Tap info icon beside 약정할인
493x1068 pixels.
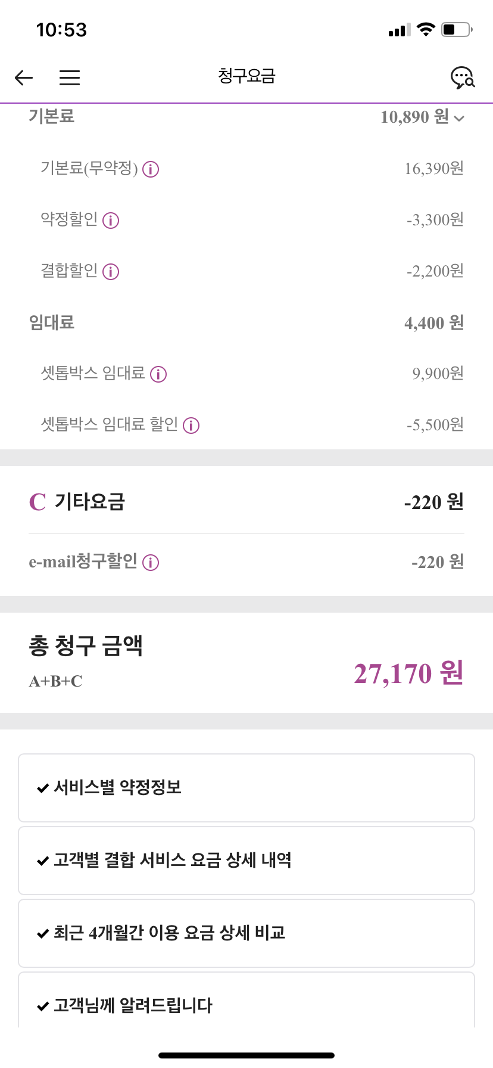111,221
